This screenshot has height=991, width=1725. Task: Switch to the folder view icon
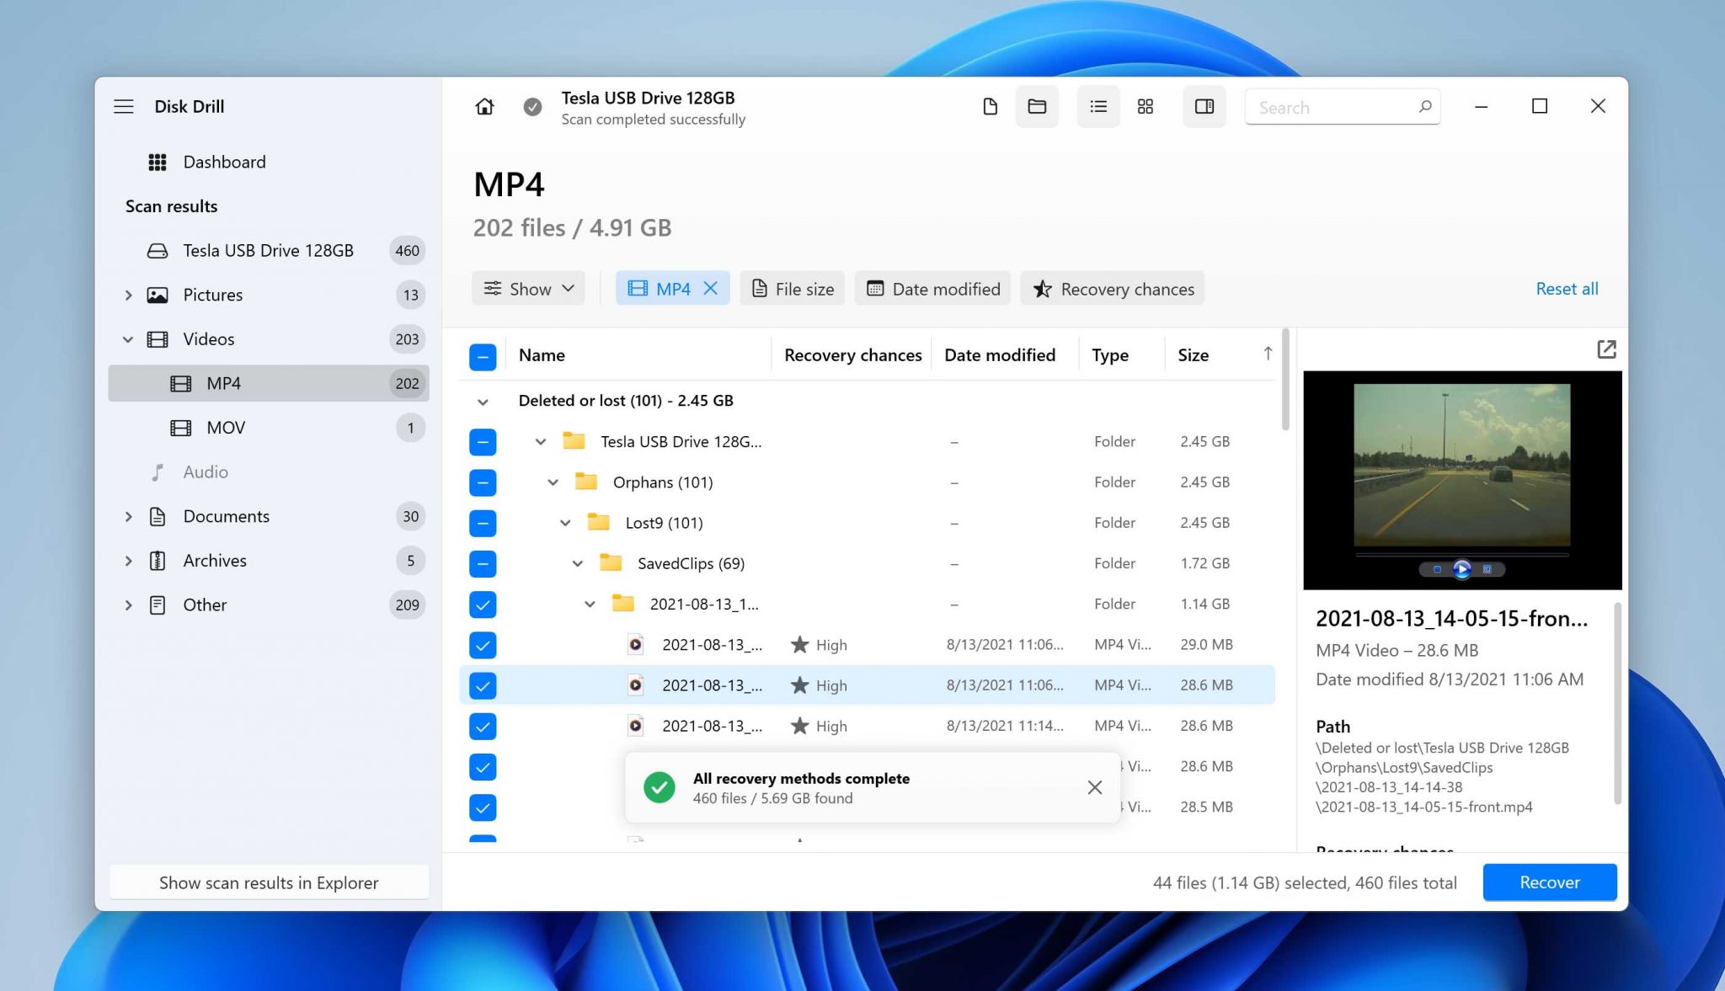1037,107
